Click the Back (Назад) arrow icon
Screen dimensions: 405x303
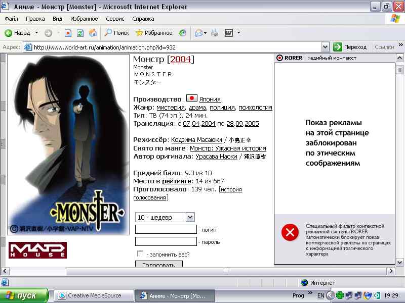(x=8, y=33)
